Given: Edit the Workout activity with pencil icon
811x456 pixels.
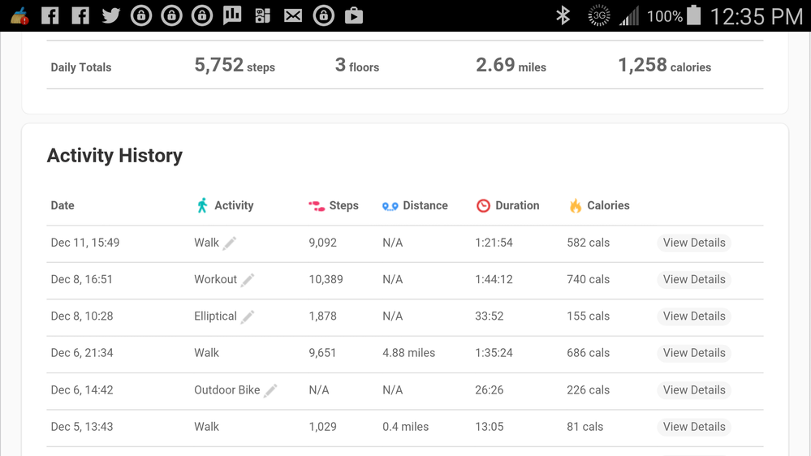Looking at the screenshot, I should [248, 280].
